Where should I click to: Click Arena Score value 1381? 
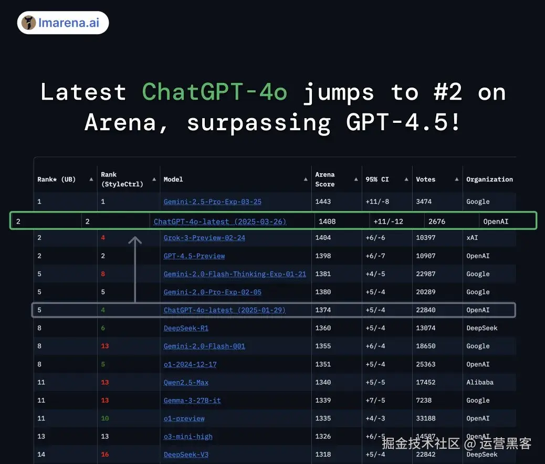tap(323, 274)
